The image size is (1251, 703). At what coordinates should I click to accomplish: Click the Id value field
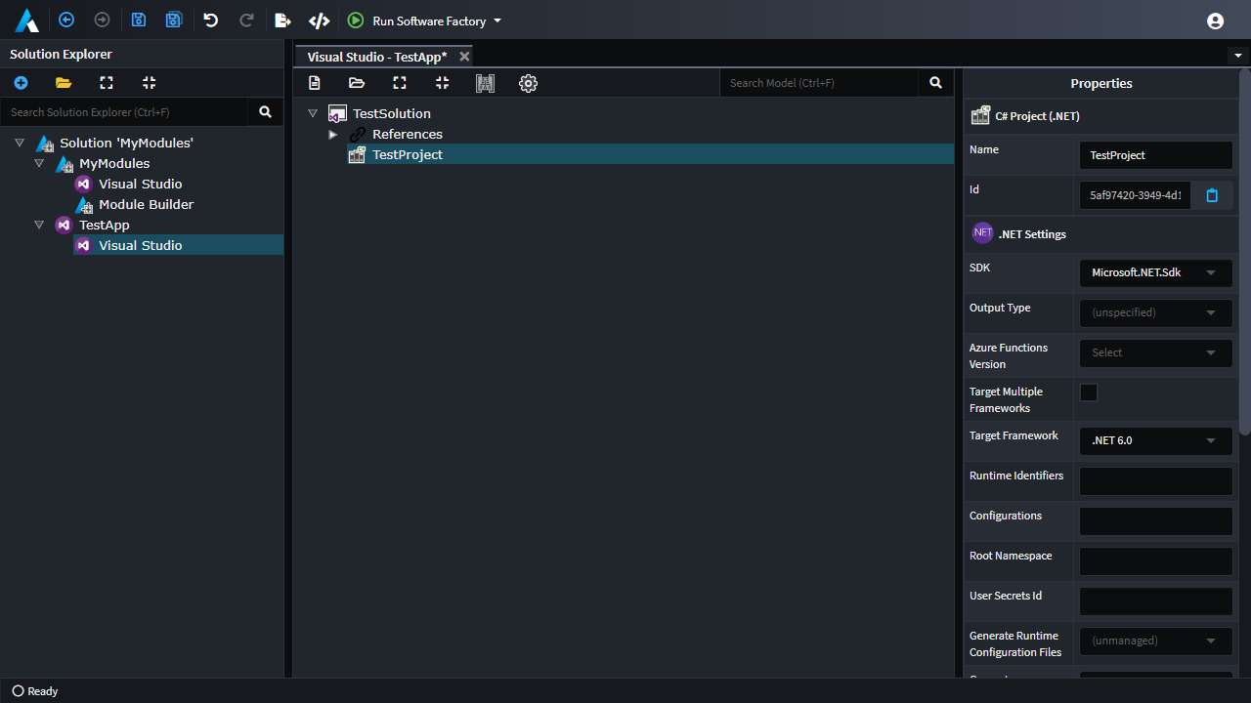coord(1135,195)
